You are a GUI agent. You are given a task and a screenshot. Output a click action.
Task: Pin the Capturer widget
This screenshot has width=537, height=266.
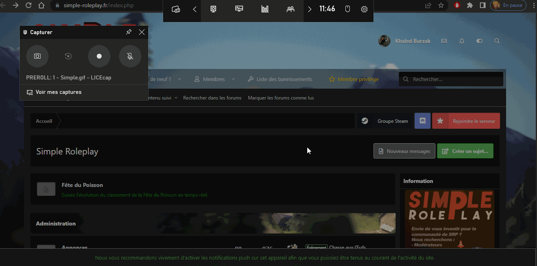[129, 32]
